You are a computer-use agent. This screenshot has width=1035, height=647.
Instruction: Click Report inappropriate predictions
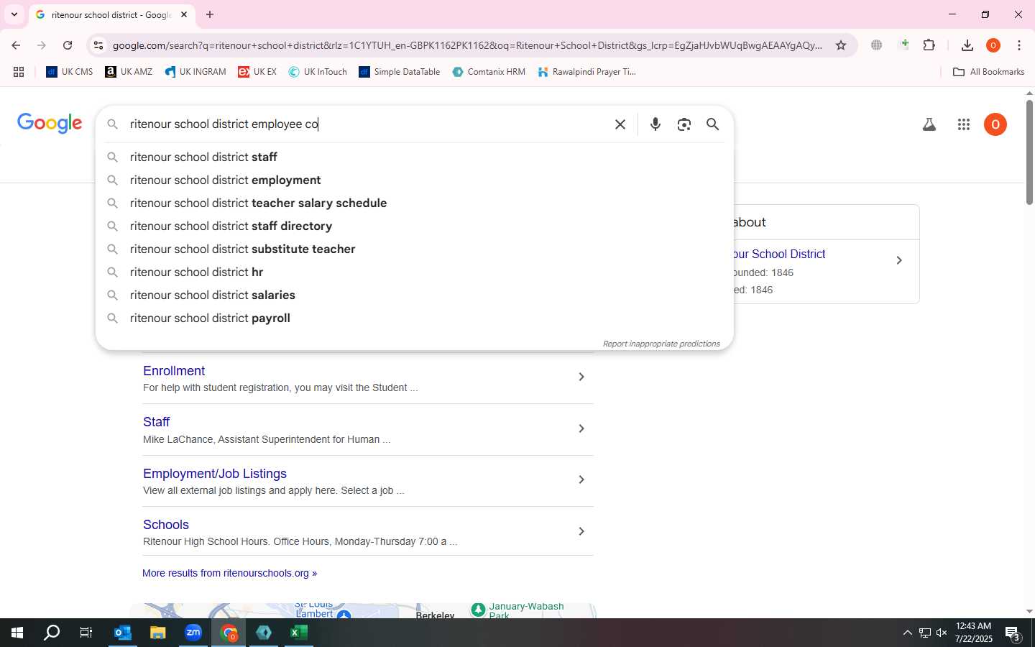click(x=661, y=344)
